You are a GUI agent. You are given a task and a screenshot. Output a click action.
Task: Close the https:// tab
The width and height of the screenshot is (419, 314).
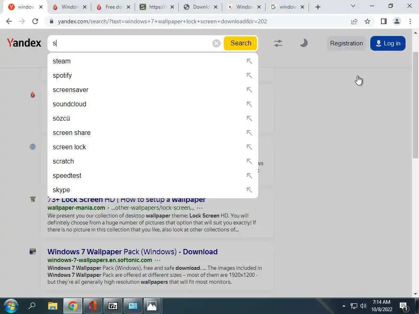(172, 7)
